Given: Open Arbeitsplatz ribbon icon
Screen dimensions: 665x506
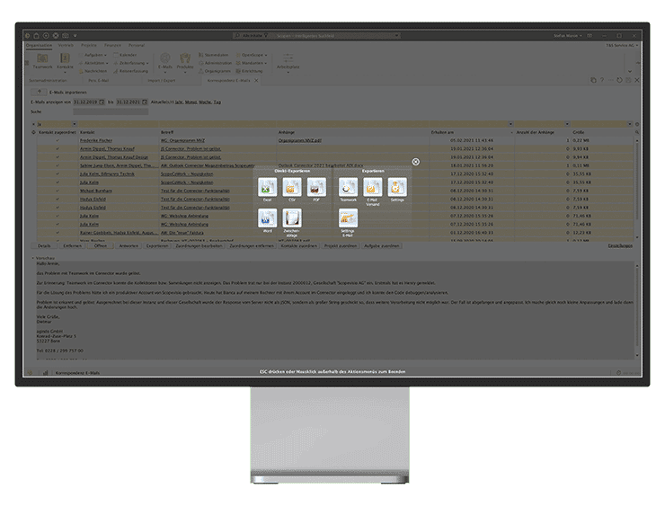Looking at the screenshot, I should tap(288, 61).
